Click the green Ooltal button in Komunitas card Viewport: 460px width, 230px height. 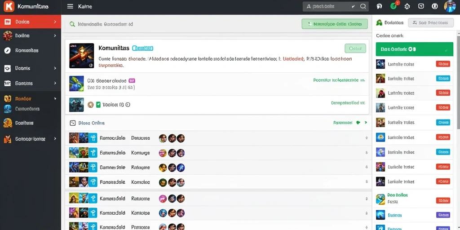point(355,48)
